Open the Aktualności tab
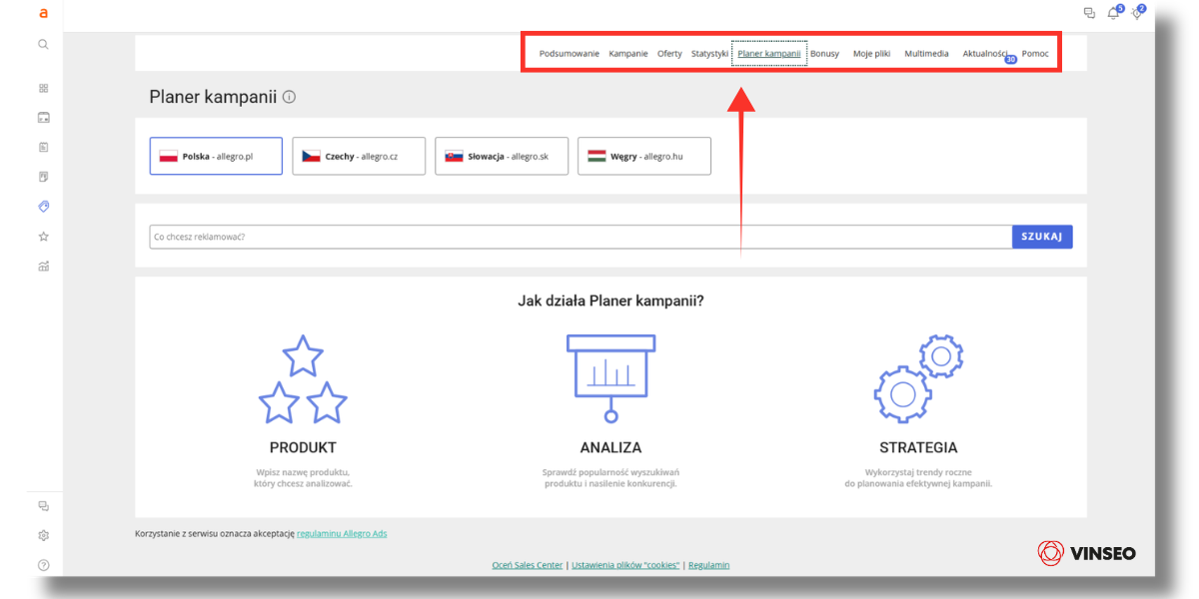 coord(985,54)
